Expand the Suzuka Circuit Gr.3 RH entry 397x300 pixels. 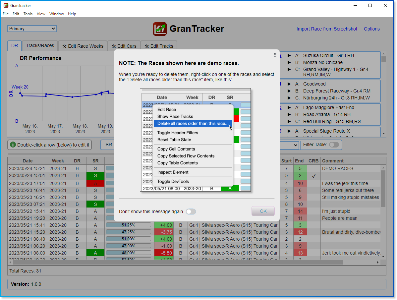pos(289,56)
